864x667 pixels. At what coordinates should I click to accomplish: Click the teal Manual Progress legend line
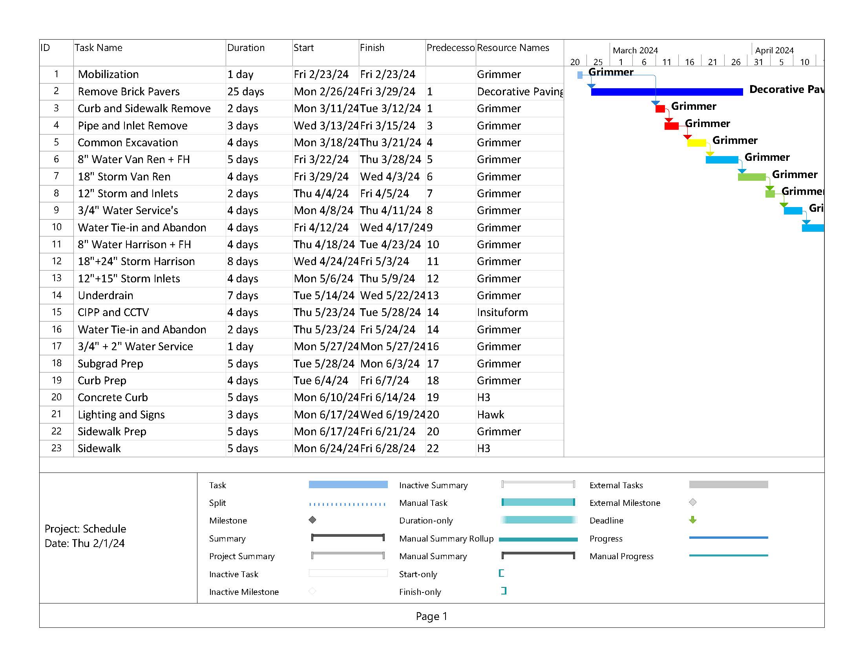tap(728, 555)
